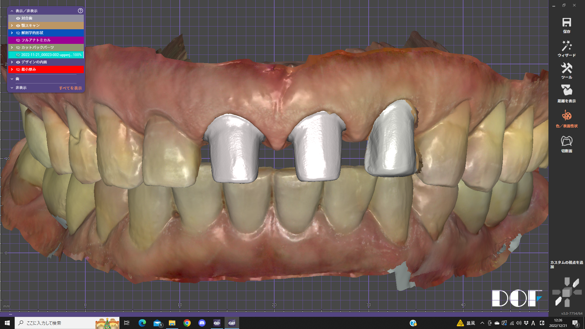Collapse the 表示／非表示 panel header
585x329 pixels.
point(12,11)
